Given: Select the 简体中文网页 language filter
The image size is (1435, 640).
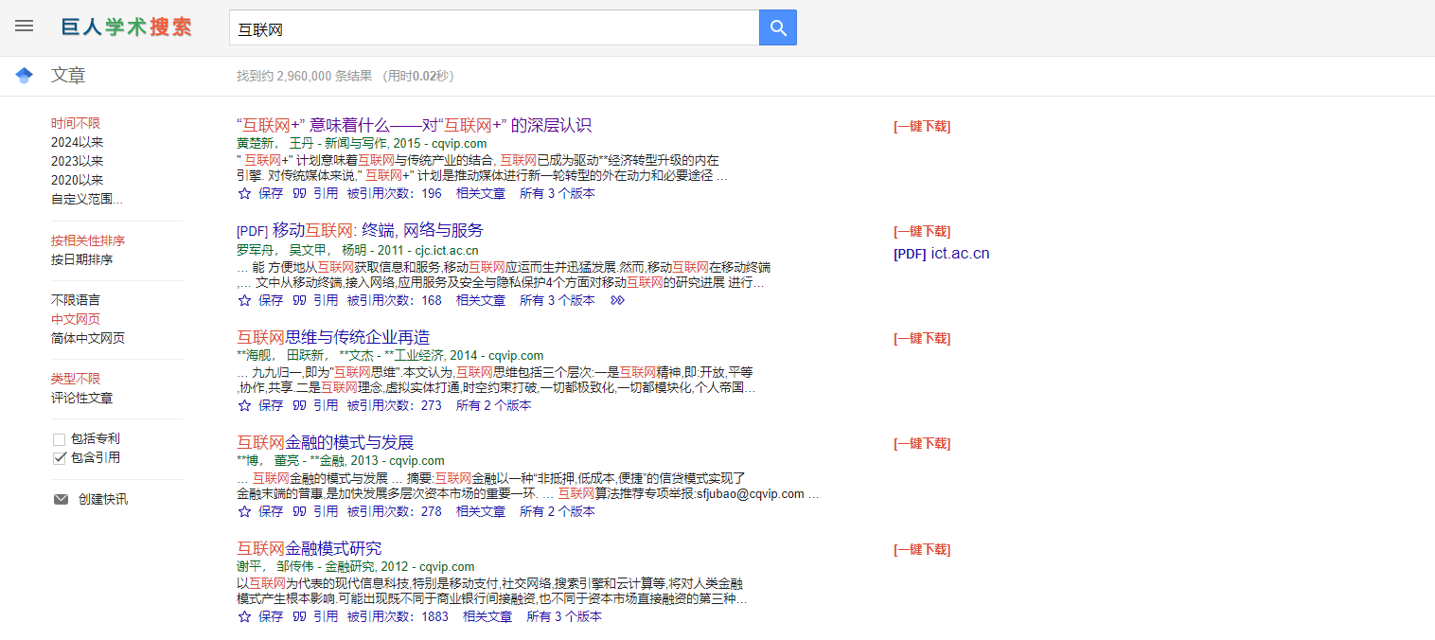Looking at the screenshot, I should (x=87, y=338).
